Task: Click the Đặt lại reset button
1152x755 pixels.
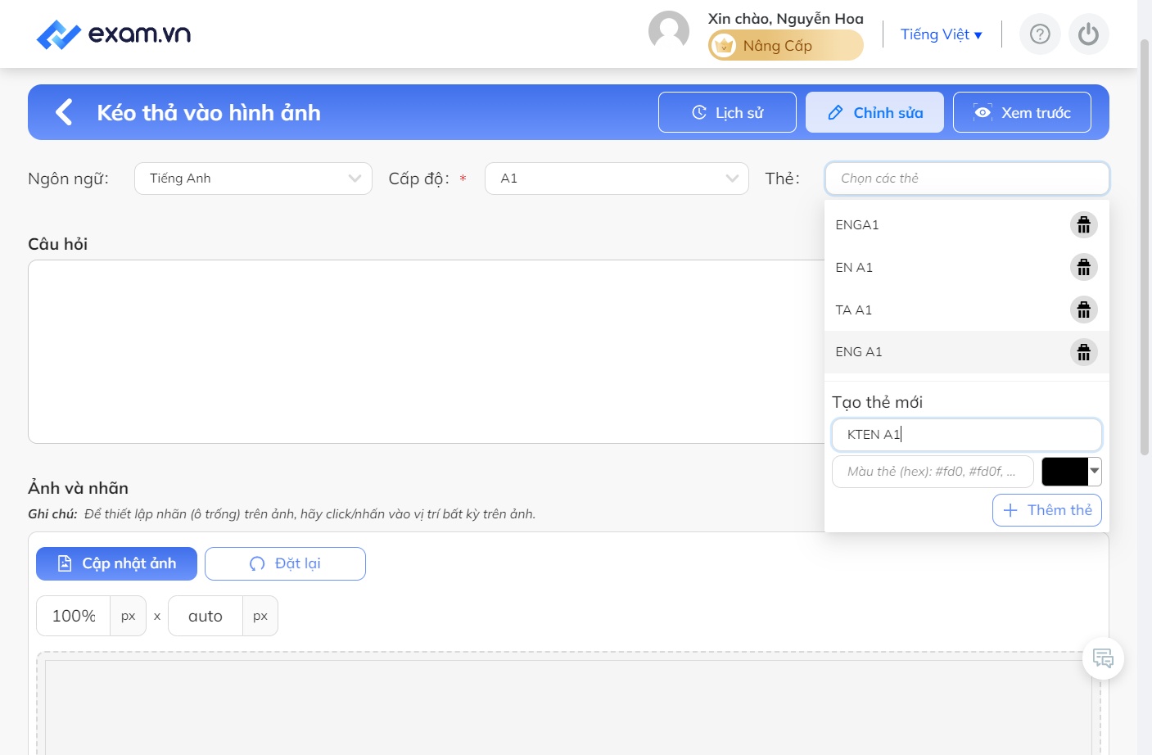Action: 285,563
